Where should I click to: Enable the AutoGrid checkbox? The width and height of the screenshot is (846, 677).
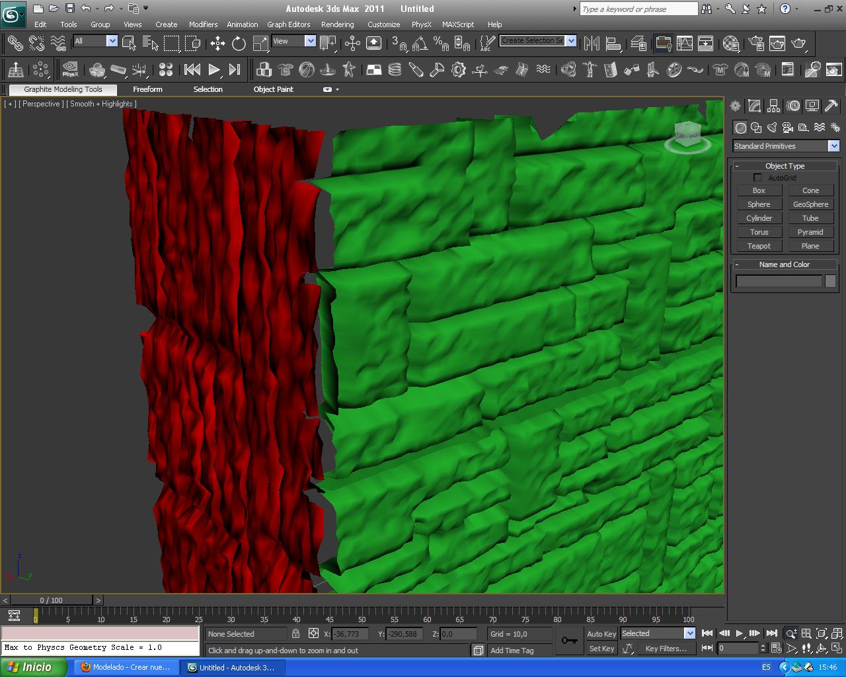coord(757,178)
